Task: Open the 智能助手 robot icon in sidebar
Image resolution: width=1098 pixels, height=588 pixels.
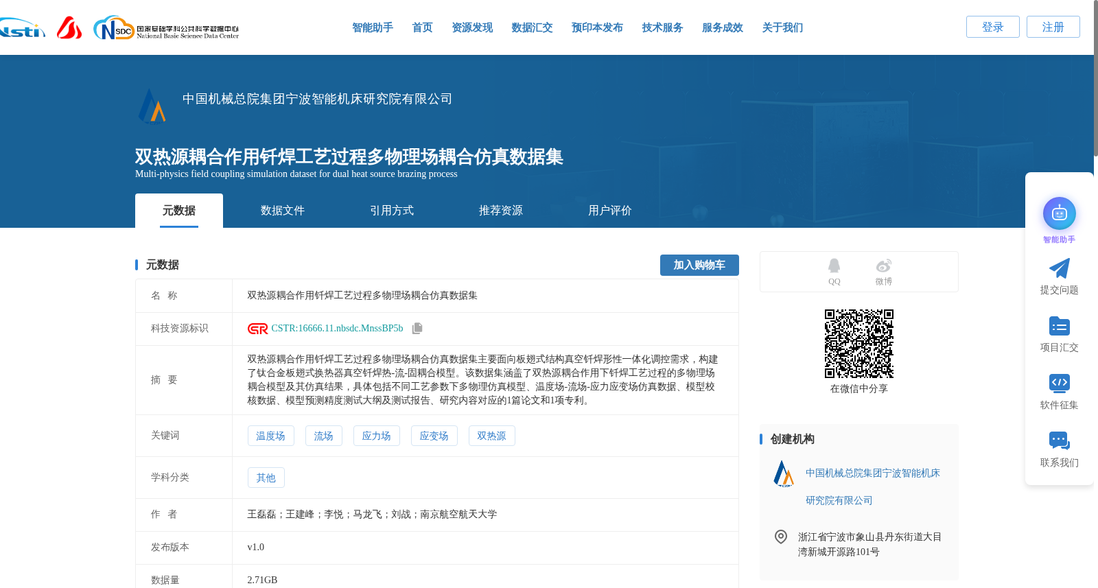Action: 1060,214
